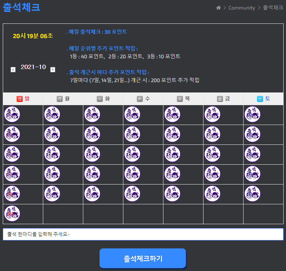Click the 2021-10 month label

[x=33, y=67]
